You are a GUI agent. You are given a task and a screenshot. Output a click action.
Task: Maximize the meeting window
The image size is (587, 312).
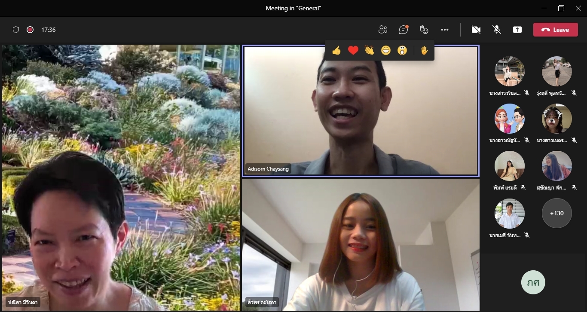click(x=561, y=8)
